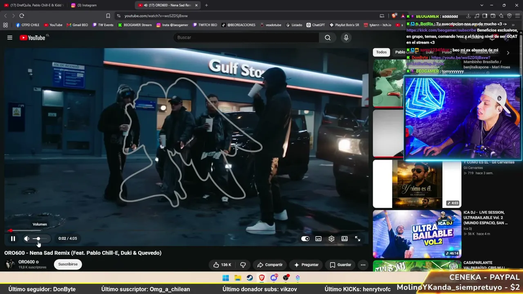The width and height of the screenshot is (523, 294).
Task: Open the ICA DJ Live Session video title
Action: (485, 218)
